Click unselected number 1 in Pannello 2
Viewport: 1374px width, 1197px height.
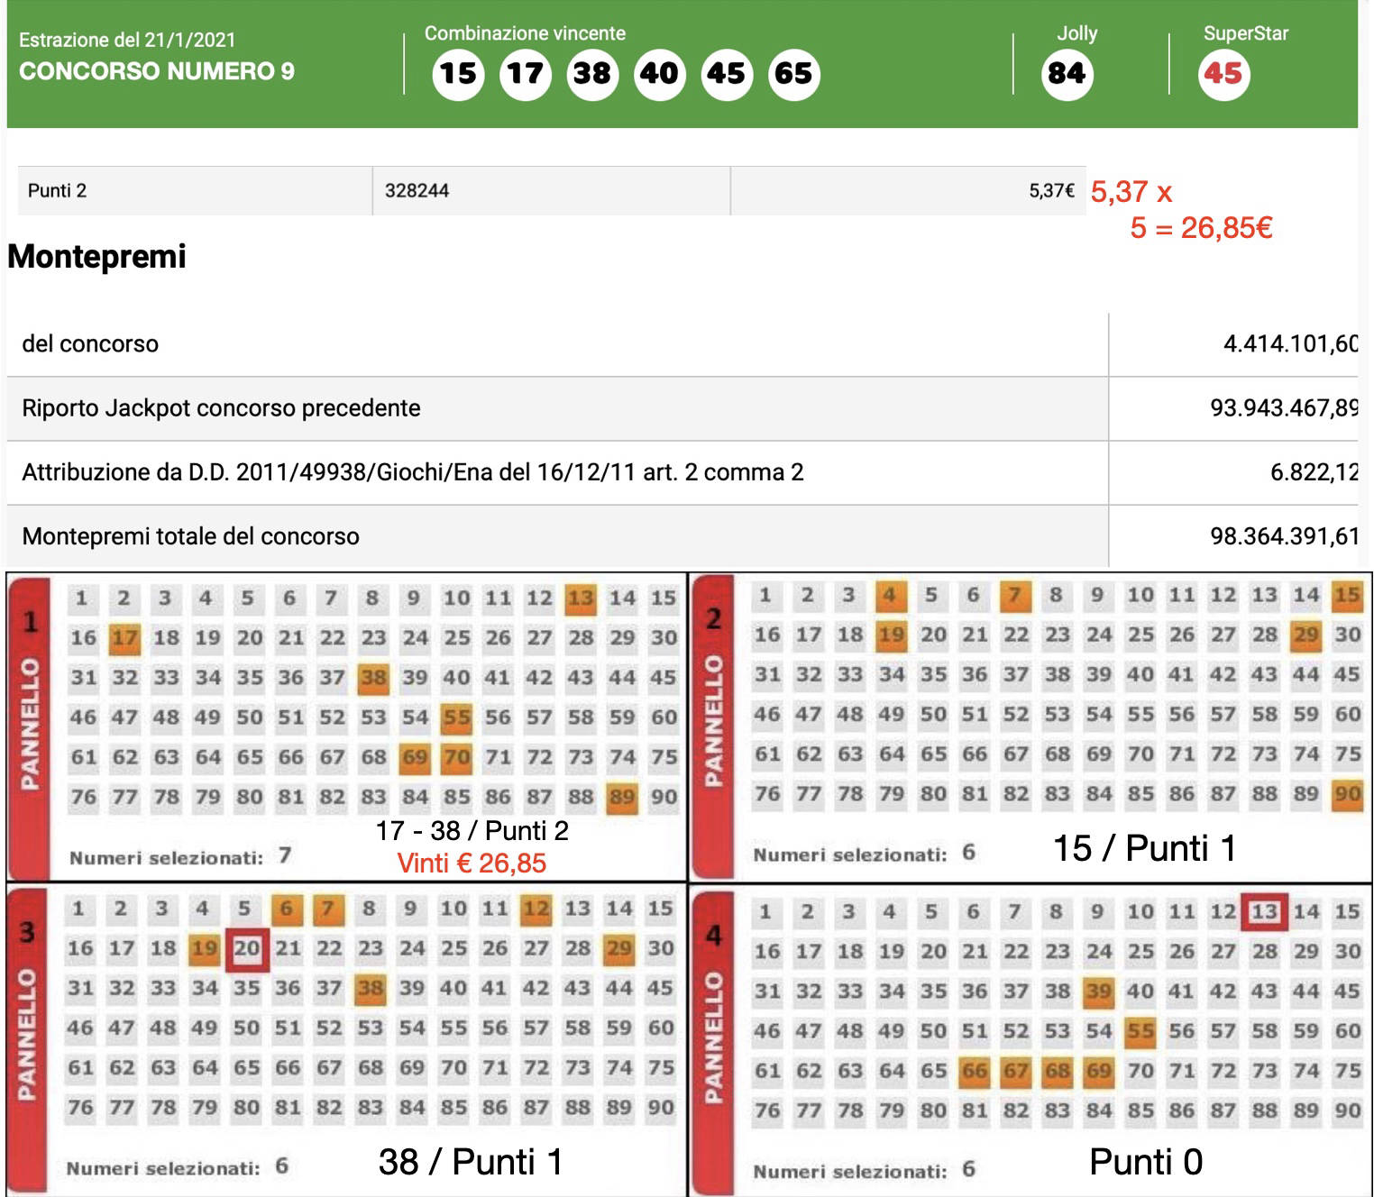coord(765,595)
